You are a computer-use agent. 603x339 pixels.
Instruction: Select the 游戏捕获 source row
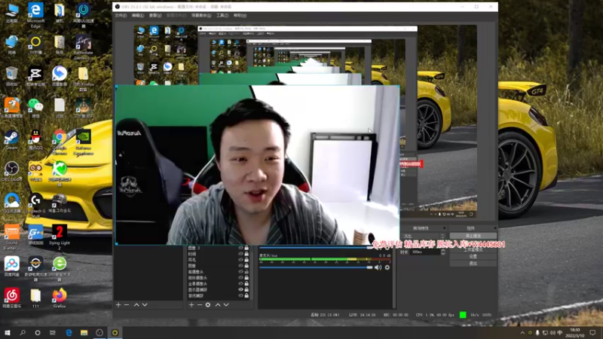218,296
